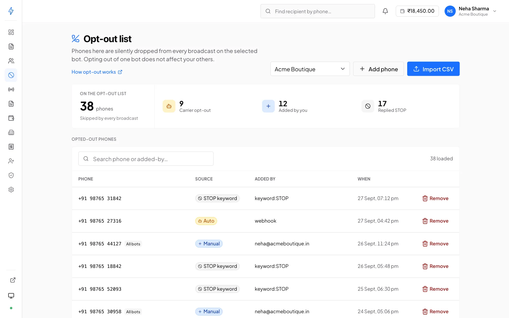Remove phone +91 98765 27316

(x=435, y=221)
